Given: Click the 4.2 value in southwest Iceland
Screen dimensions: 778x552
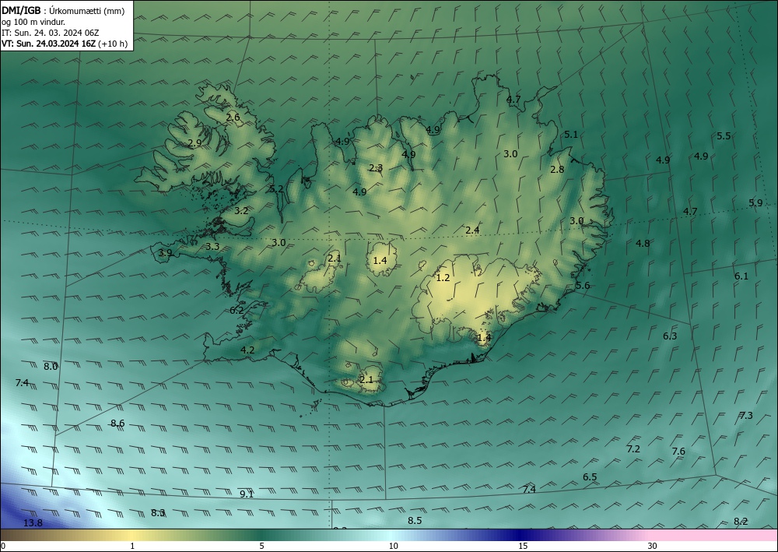Looking at the screenshot, I should coord(247,350).
